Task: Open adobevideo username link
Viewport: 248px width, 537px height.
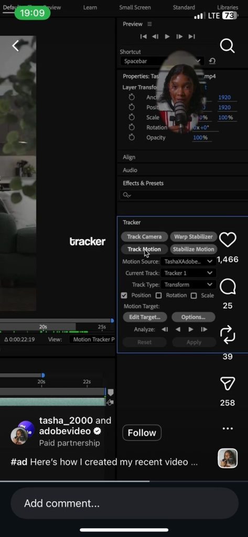Action: tap(64, 431)
